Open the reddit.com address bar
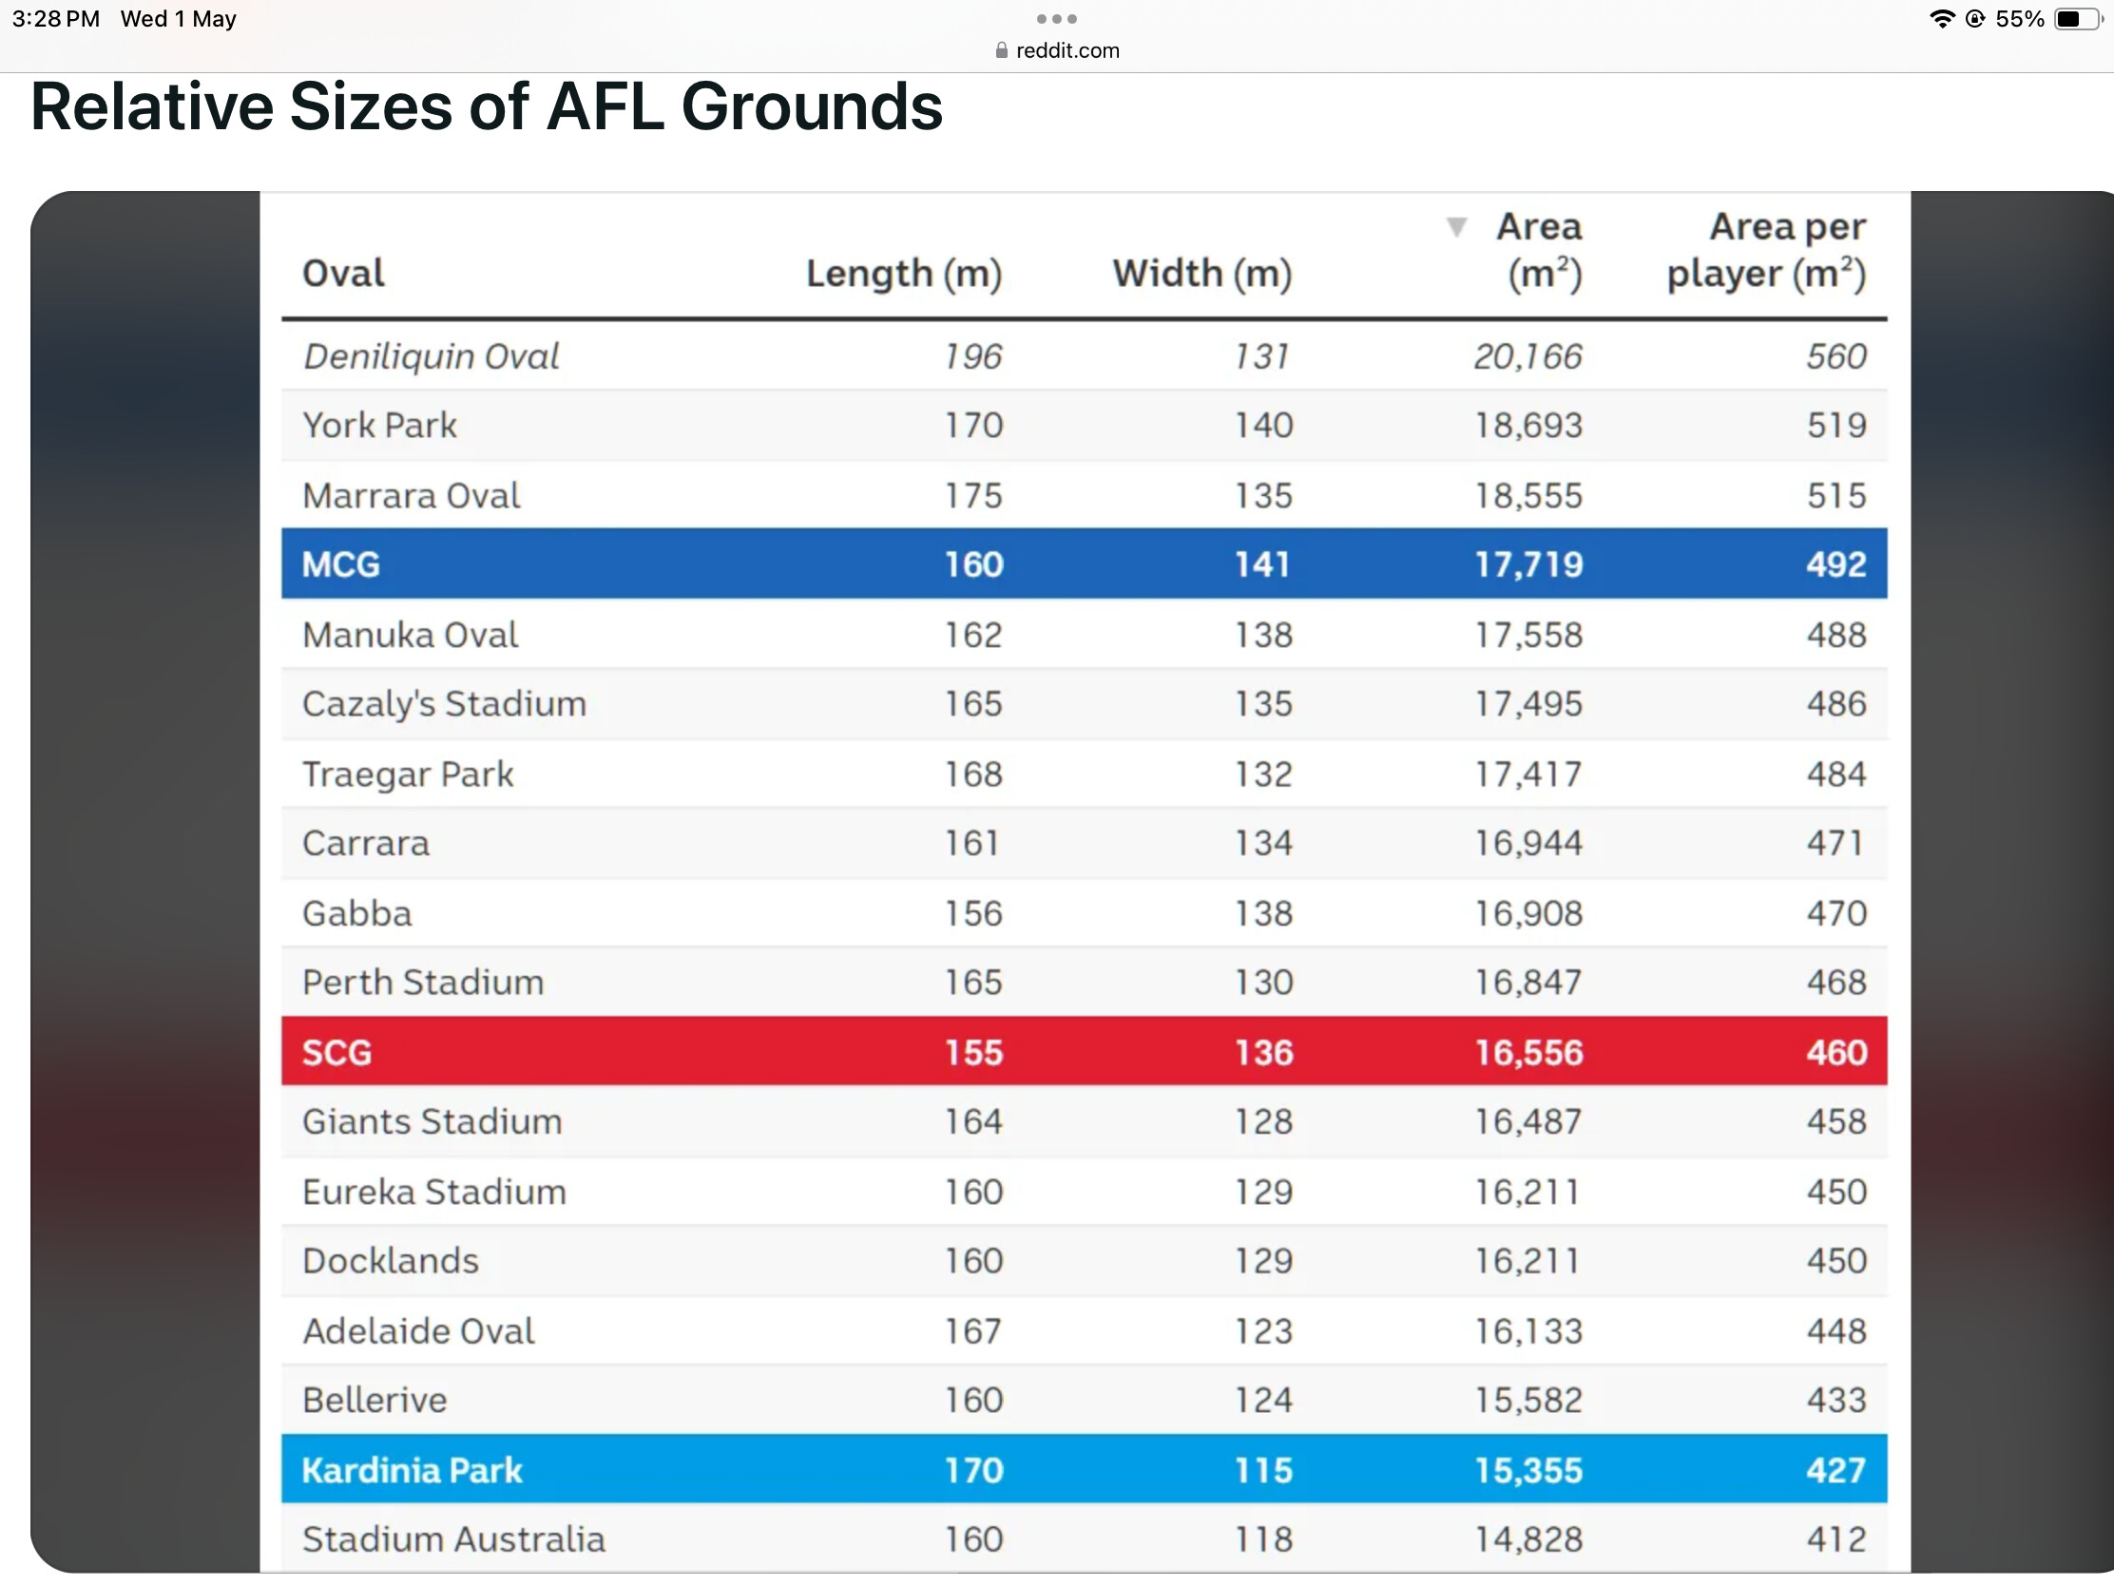The width and height of the screenshot is (2114, 1585). (x=1057, y=50)
